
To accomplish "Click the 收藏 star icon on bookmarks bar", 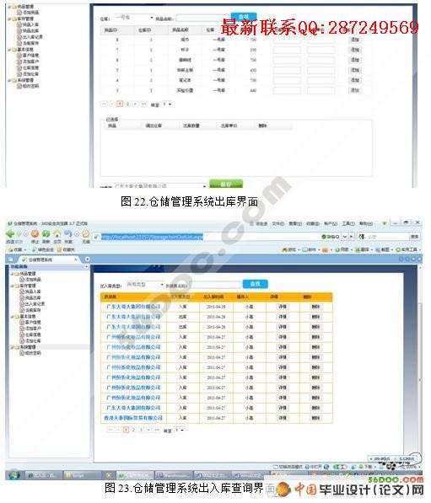I will pos(11,249).
